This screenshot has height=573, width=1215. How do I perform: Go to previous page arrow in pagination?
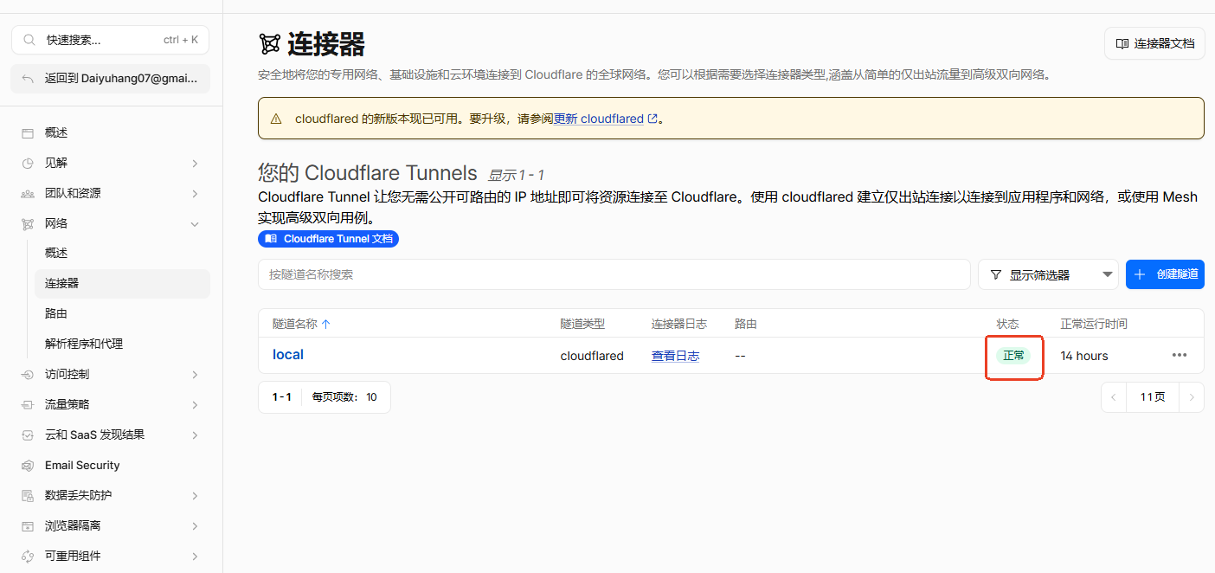1114,397
